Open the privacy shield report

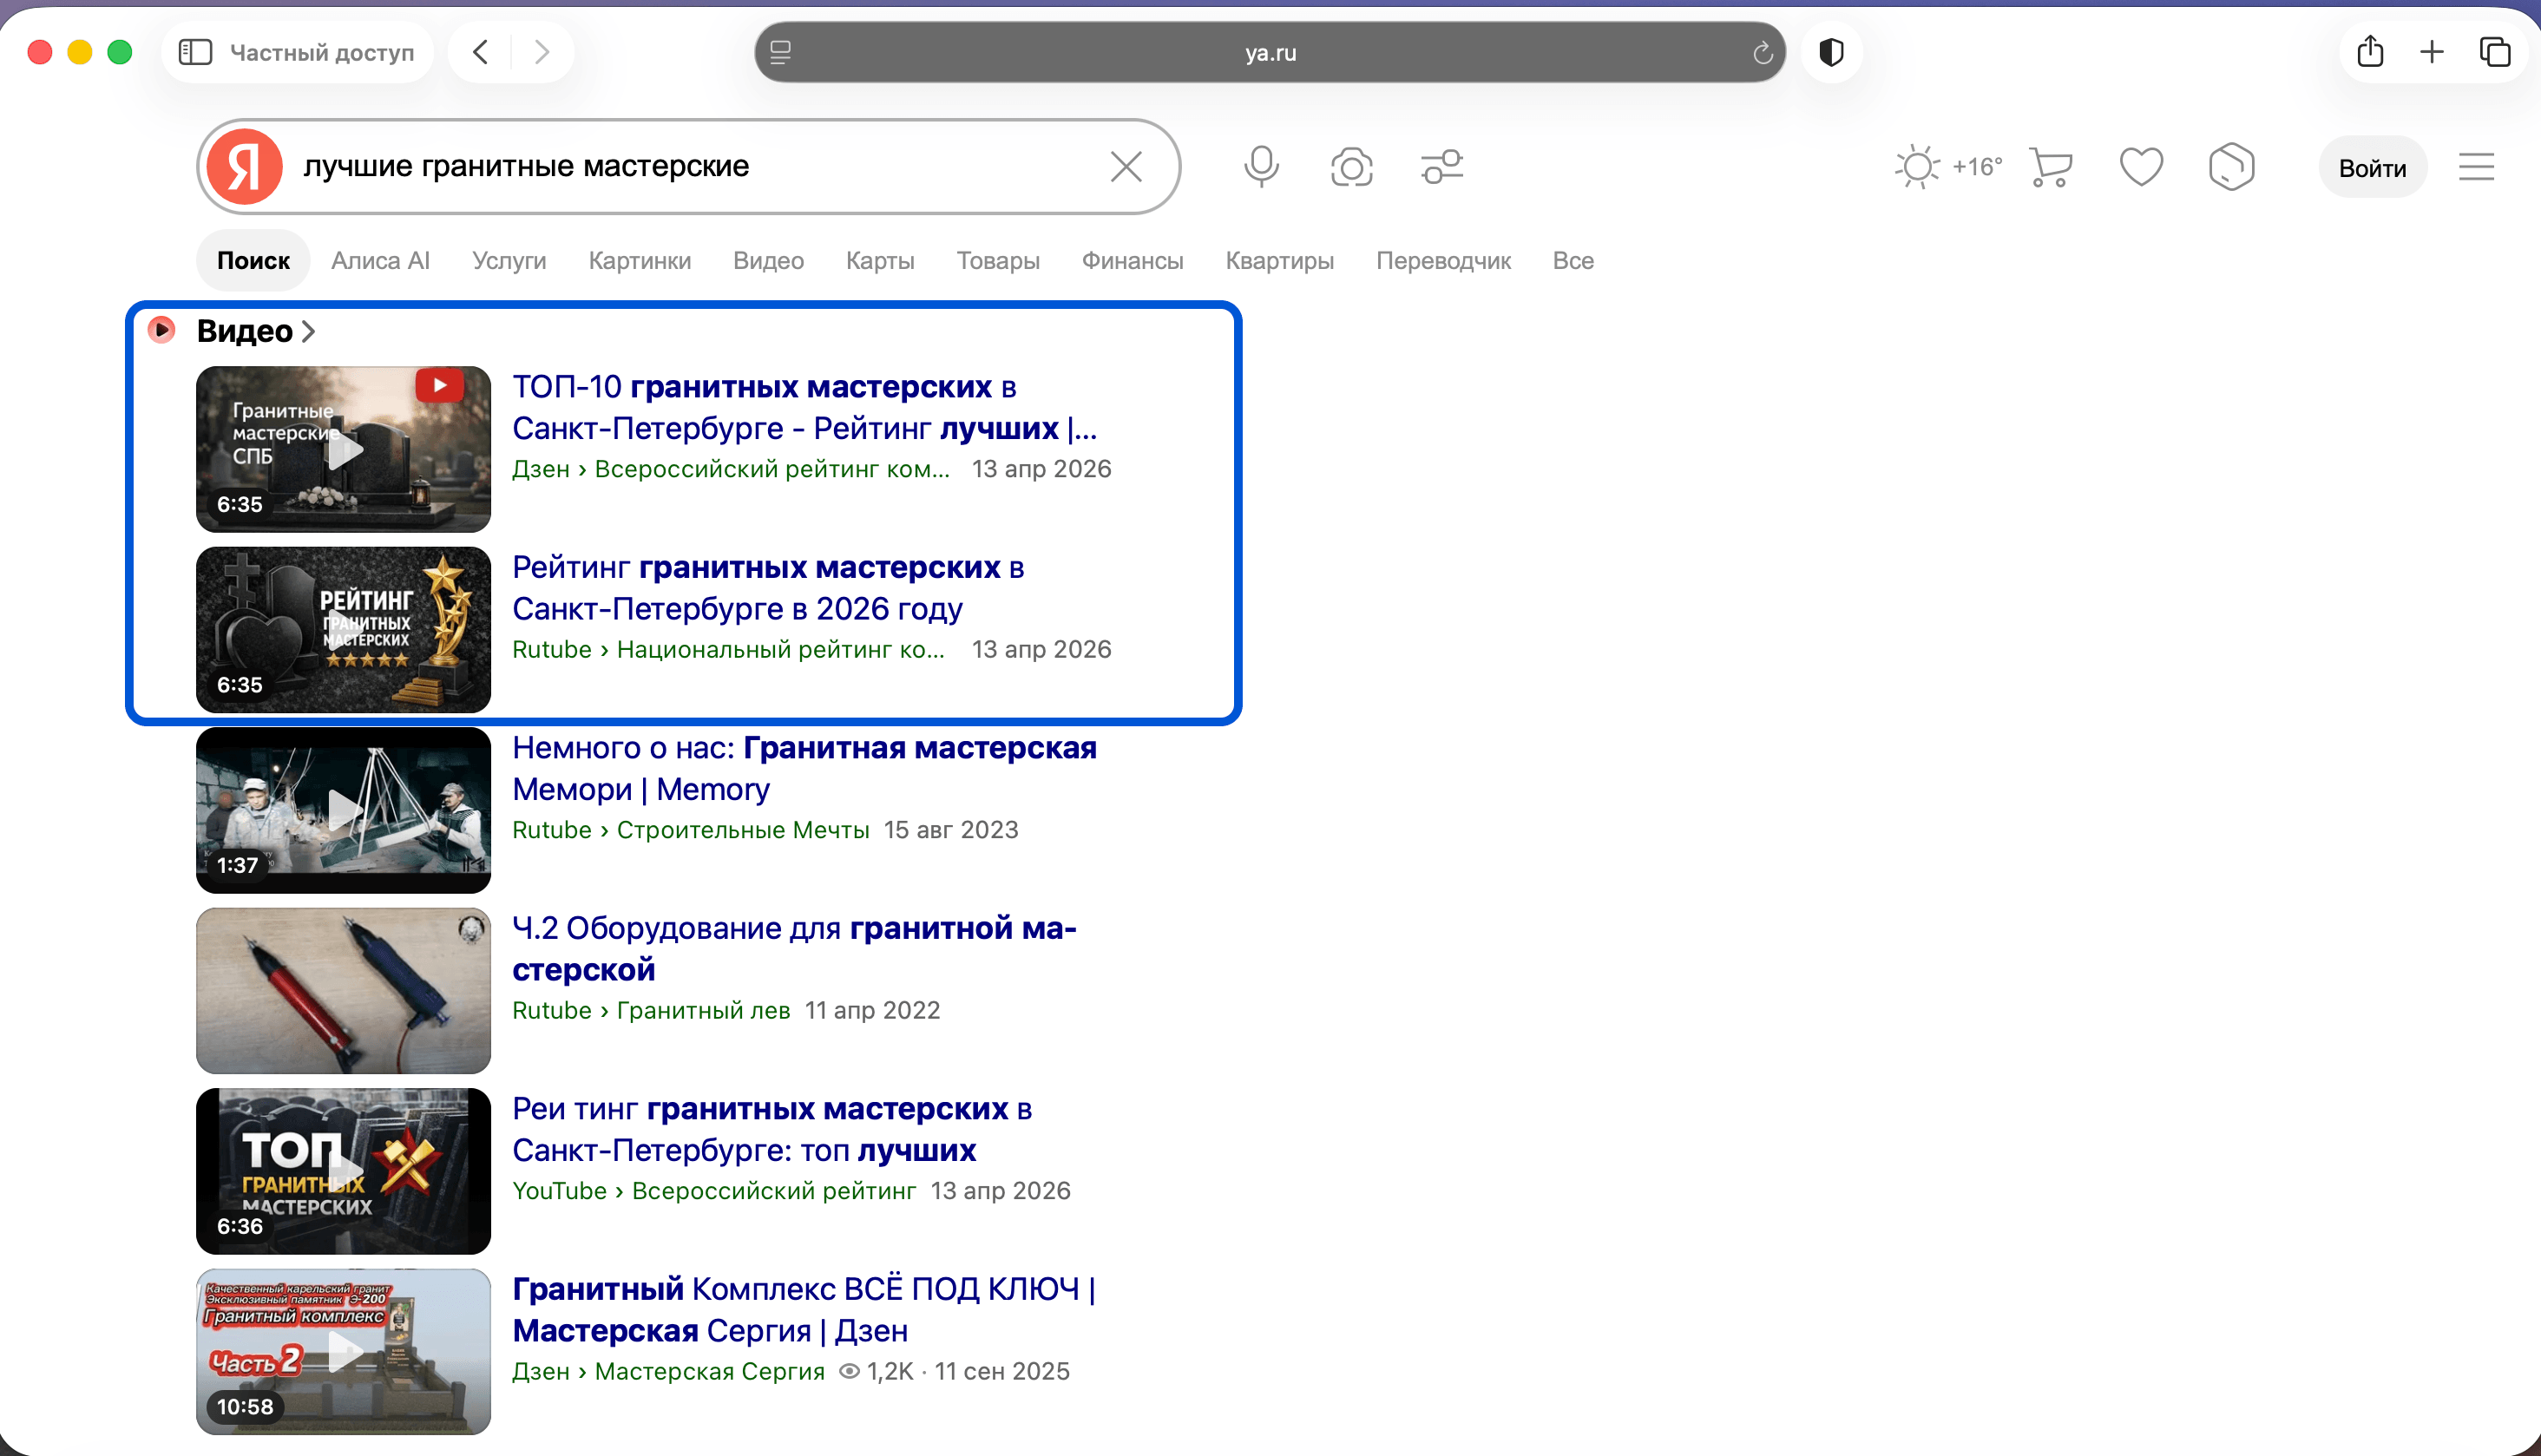[x=1831, y=52]
